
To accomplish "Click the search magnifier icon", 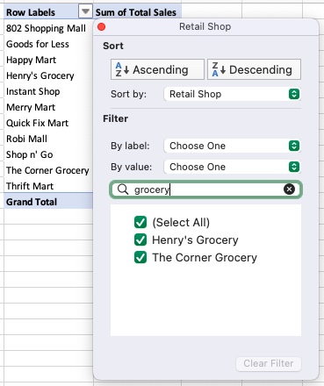I will [123, 189].
